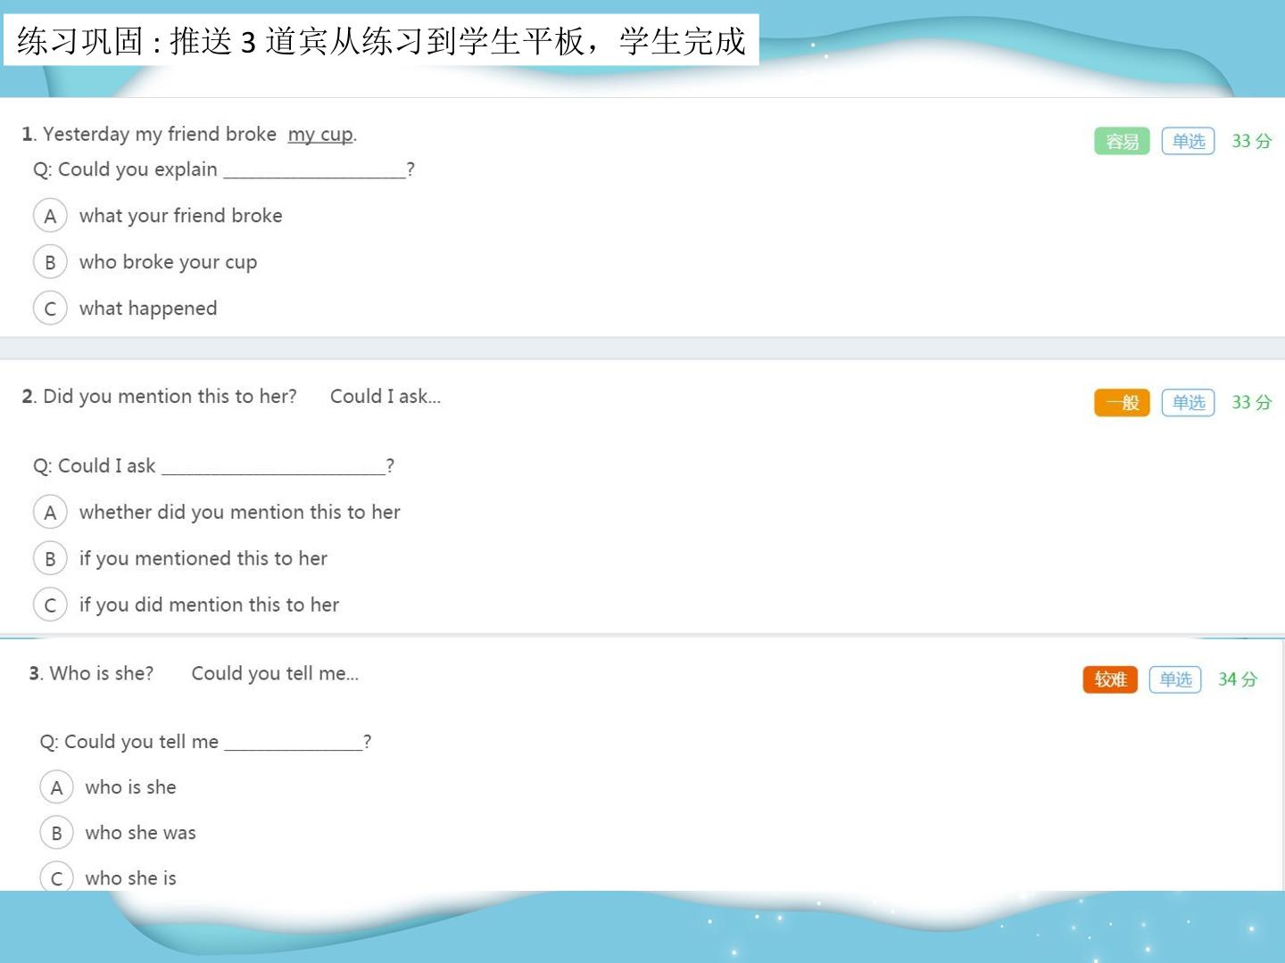The height and width of the screenshot is (963, 1285).
Task: Click the blank line after 'Could I ask'
Action: pos(273,466)
